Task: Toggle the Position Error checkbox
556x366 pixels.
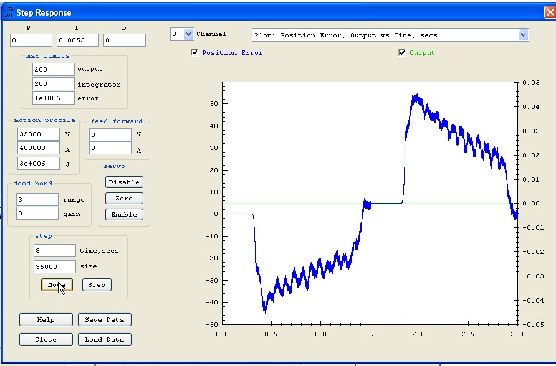Action: (x=195, y=53)
